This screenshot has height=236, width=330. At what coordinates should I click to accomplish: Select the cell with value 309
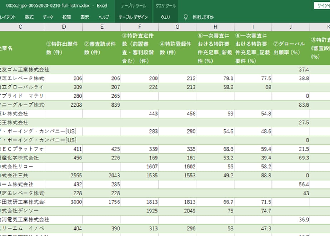(x=64, y=87)
